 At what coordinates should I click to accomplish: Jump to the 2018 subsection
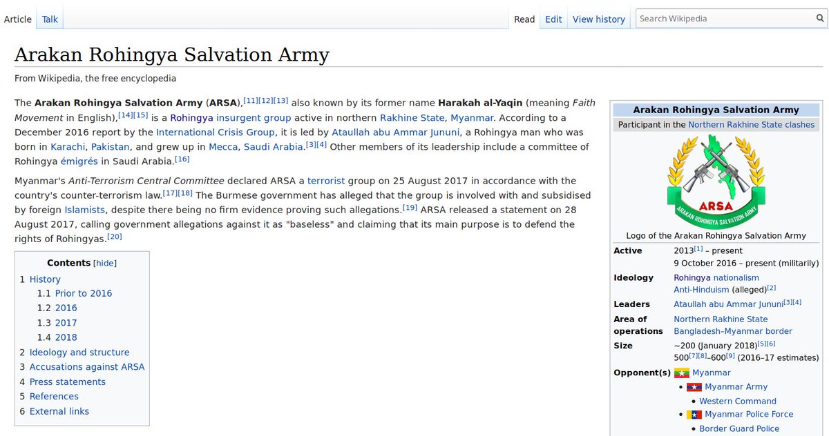pos(66,337)
